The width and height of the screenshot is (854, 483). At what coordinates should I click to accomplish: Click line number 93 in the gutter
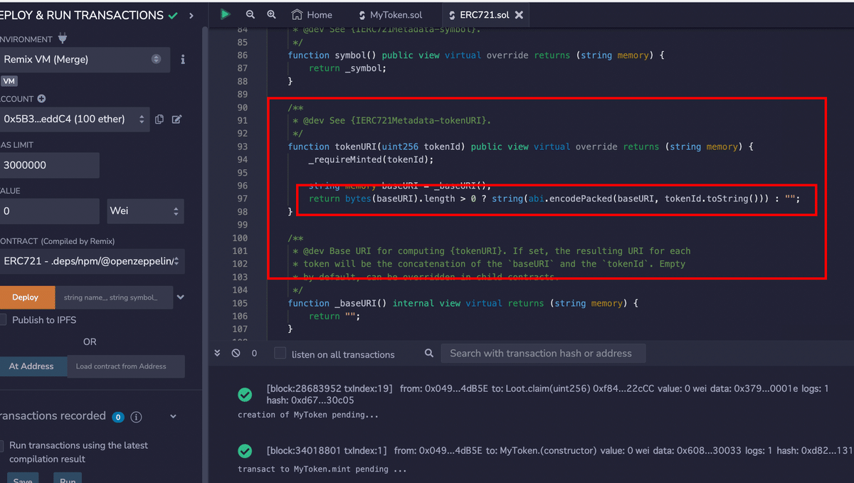(242, 147)
